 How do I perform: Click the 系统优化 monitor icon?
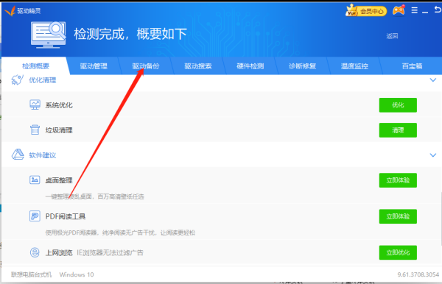pos(35,104)
